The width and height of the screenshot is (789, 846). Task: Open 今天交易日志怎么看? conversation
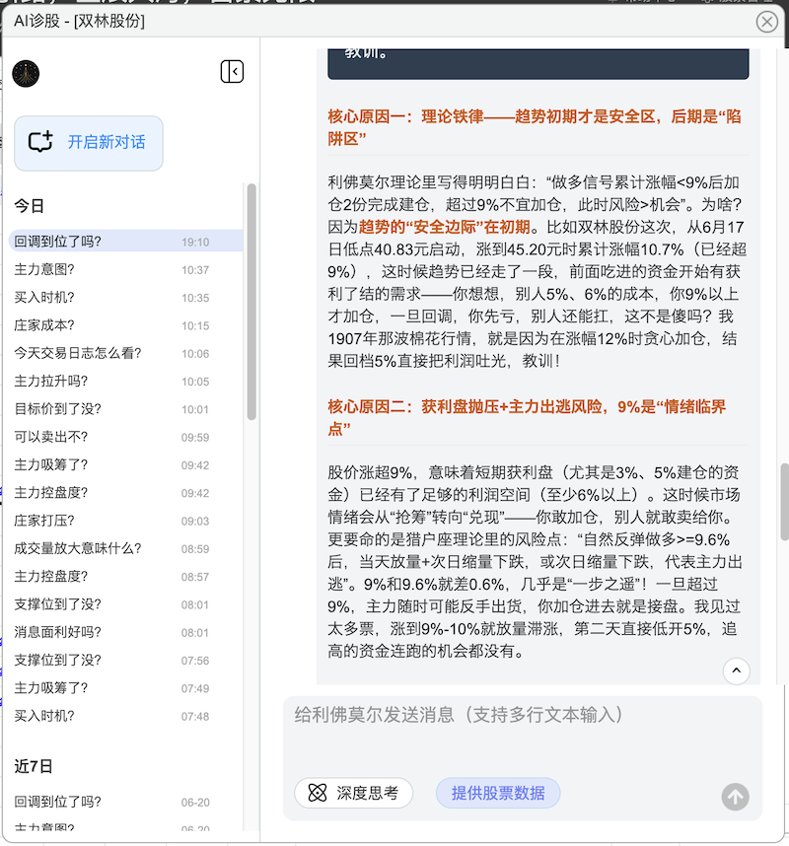pos(78,353)
